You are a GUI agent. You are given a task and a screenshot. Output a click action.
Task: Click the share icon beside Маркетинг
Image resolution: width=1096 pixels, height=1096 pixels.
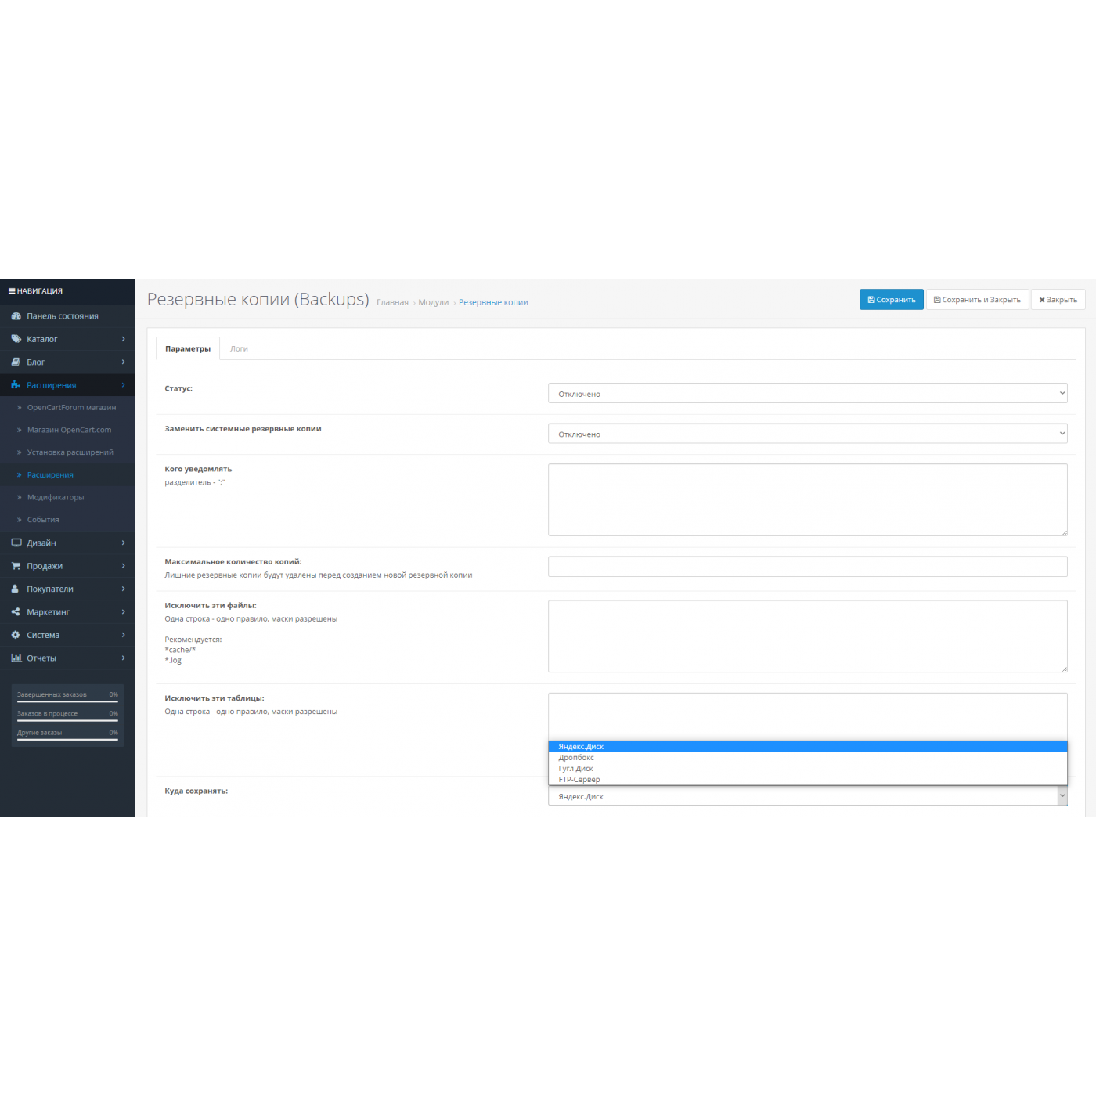[x=16, y=612]
